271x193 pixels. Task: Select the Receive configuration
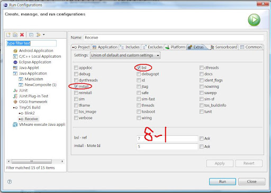click(x=29, y=119)
